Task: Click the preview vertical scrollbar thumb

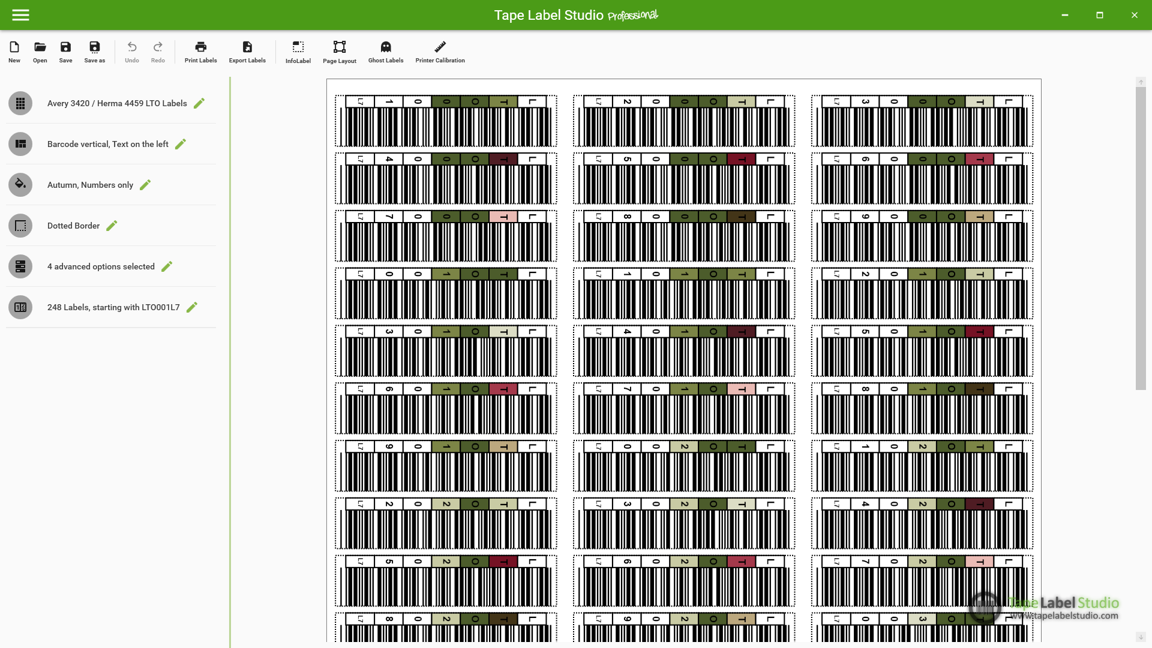Action: click(1141, 238)
